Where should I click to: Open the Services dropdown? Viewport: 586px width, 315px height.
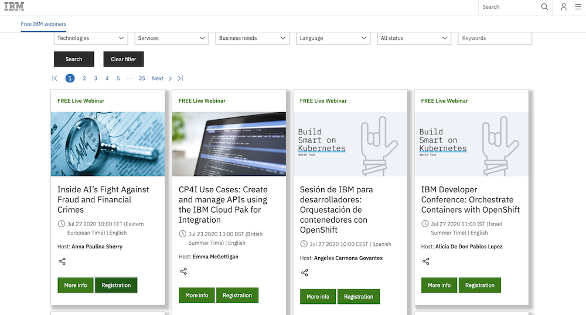point(172,38)
